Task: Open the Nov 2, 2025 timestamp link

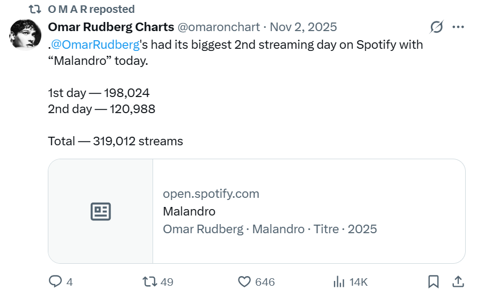Action: pos(303,27)
